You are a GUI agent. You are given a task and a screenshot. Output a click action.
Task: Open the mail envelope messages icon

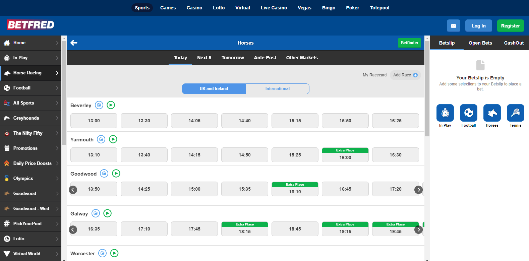coord(453,26)
